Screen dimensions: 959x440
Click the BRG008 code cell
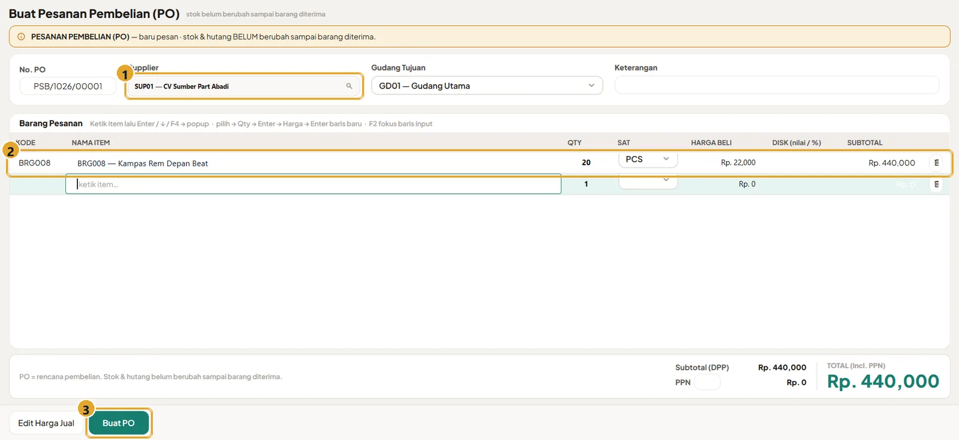pos(35,163)
